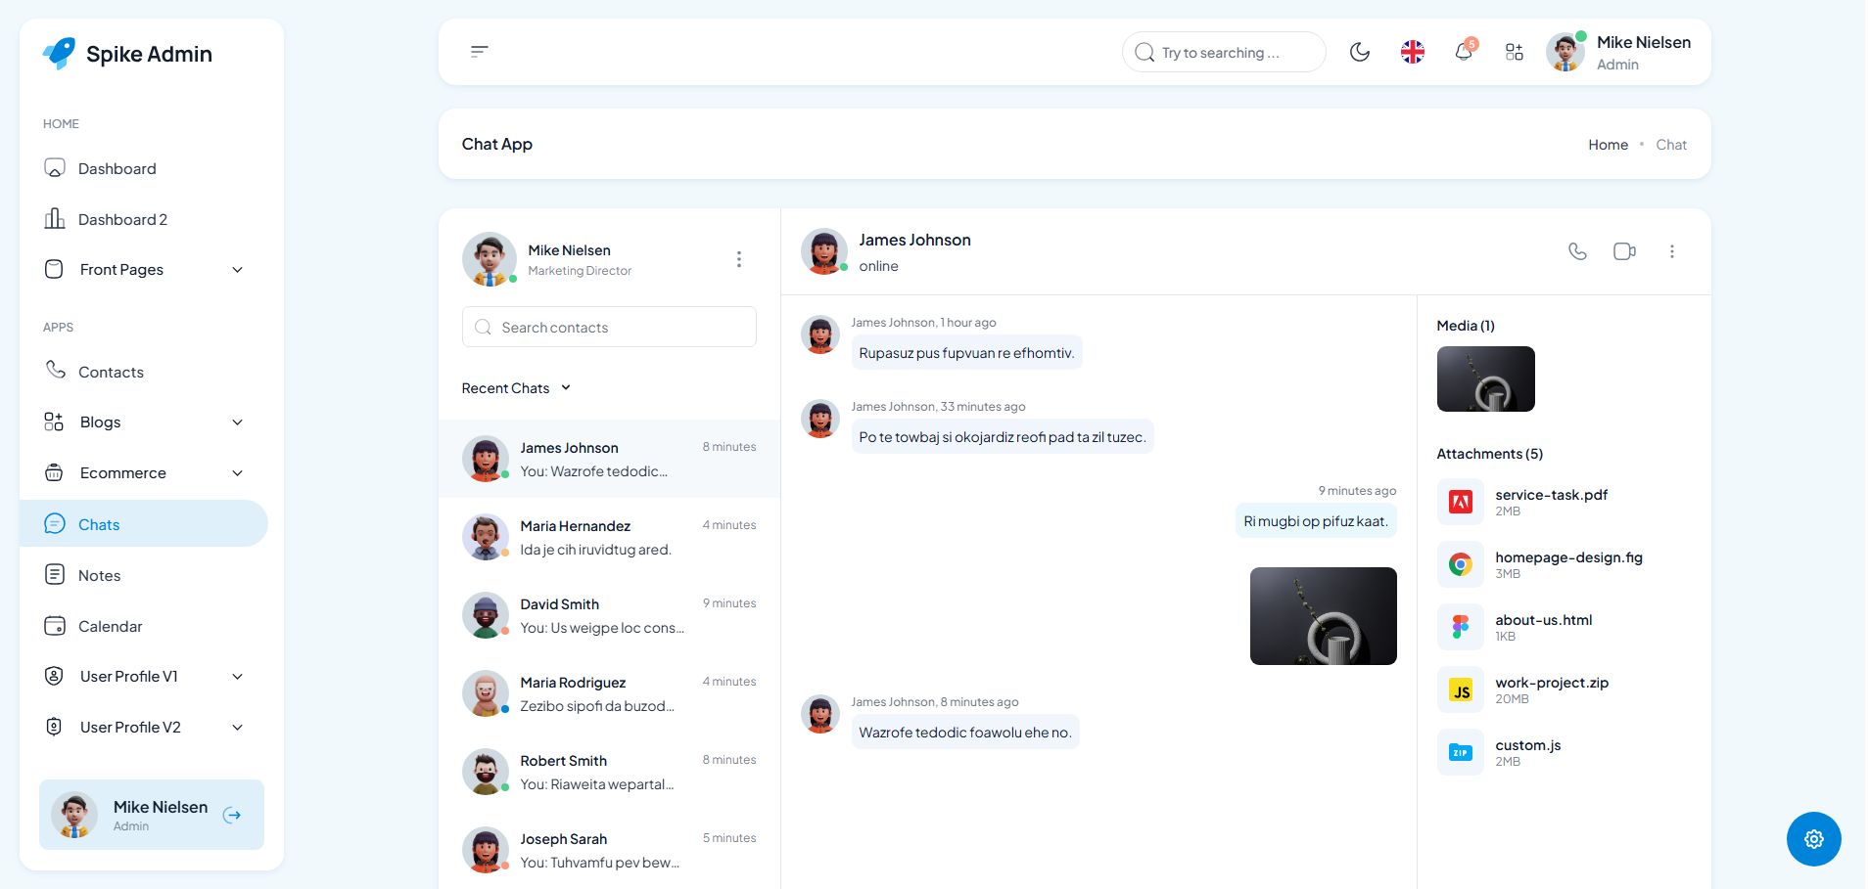Click the Home breadcrumb link
Viewport: 1868px width, 889px height.
point(1608,145)
